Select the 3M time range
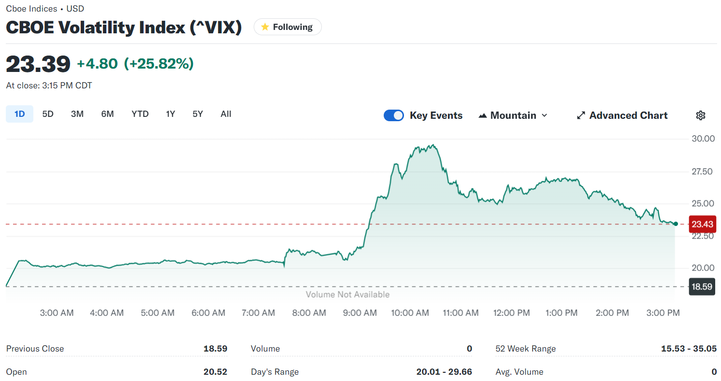 pos(77,114)
